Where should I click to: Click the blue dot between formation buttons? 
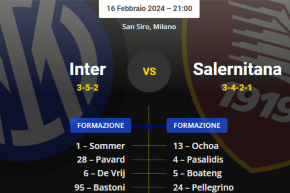click(149, 127)
